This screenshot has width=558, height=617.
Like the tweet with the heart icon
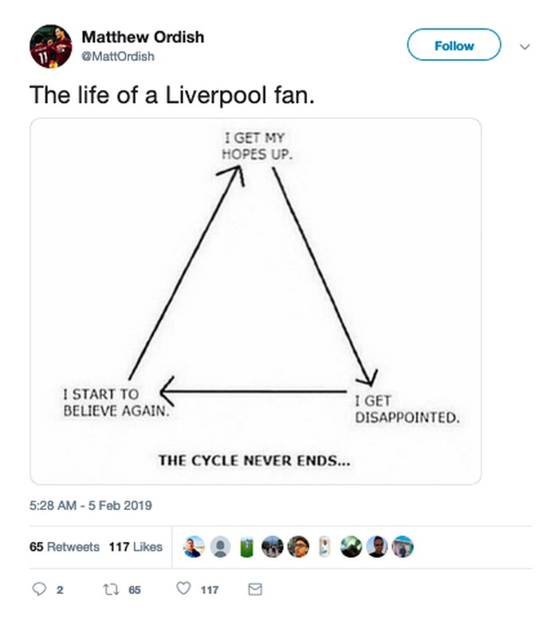pos(184,590)
